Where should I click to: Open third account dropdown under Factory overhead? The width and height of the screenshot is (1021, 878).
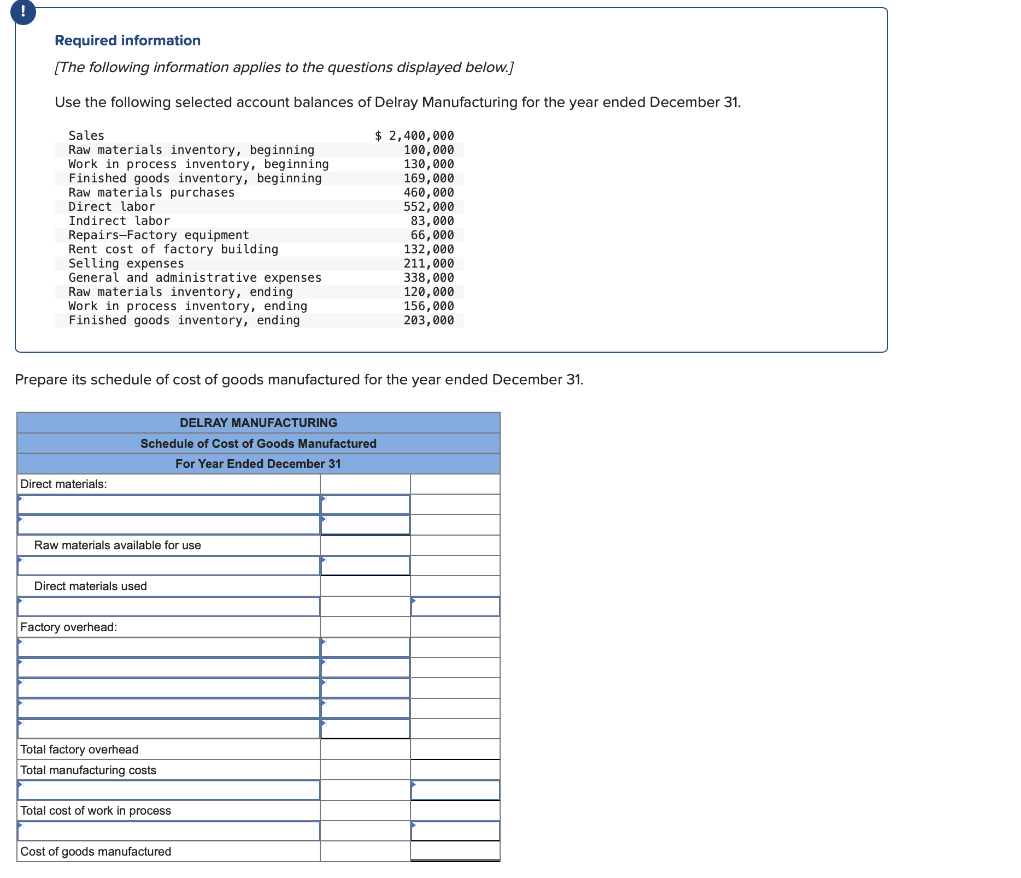(168, 688)
